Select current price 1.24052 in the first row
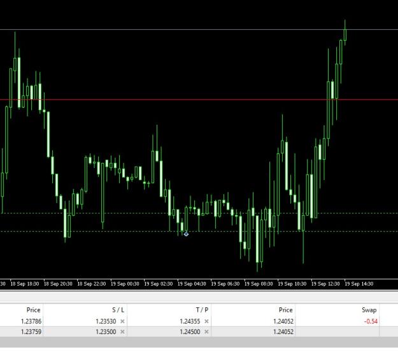This screenshot has height=357, width=398. [283, 321]
